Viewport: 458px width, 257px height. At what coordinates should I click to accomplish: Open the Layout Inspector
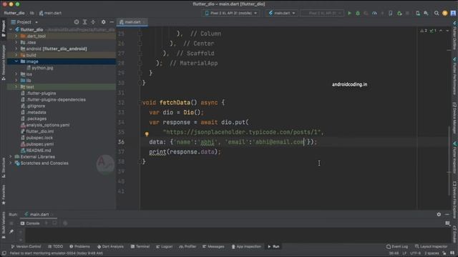pyautogui.click(x=431, y=246)
